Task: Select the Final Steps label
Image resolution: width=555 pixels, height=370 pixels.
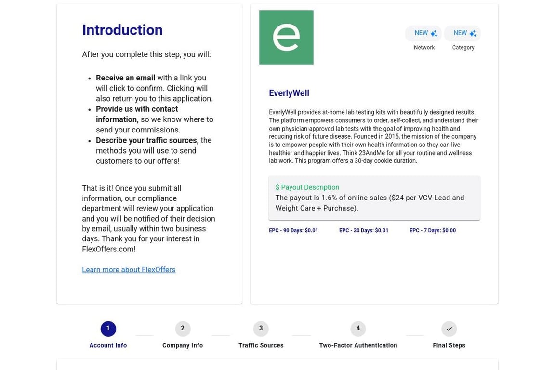Action: pos(449,345)
